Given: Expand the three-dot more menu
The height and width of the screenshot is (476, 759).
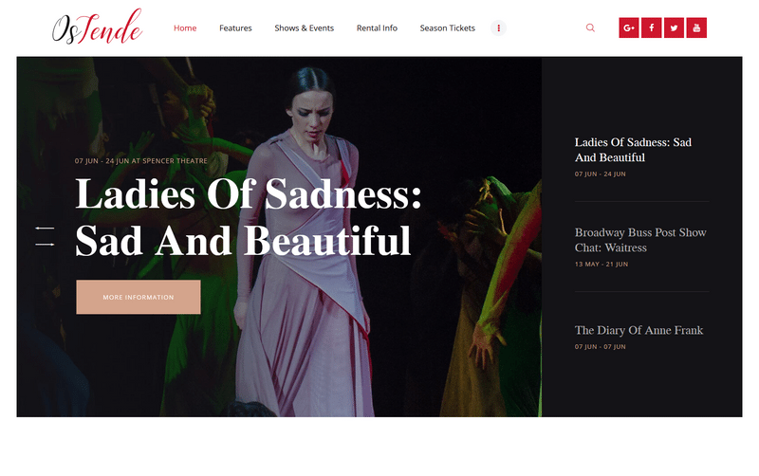Looking at the screenshot, I should tap(499, 28).
